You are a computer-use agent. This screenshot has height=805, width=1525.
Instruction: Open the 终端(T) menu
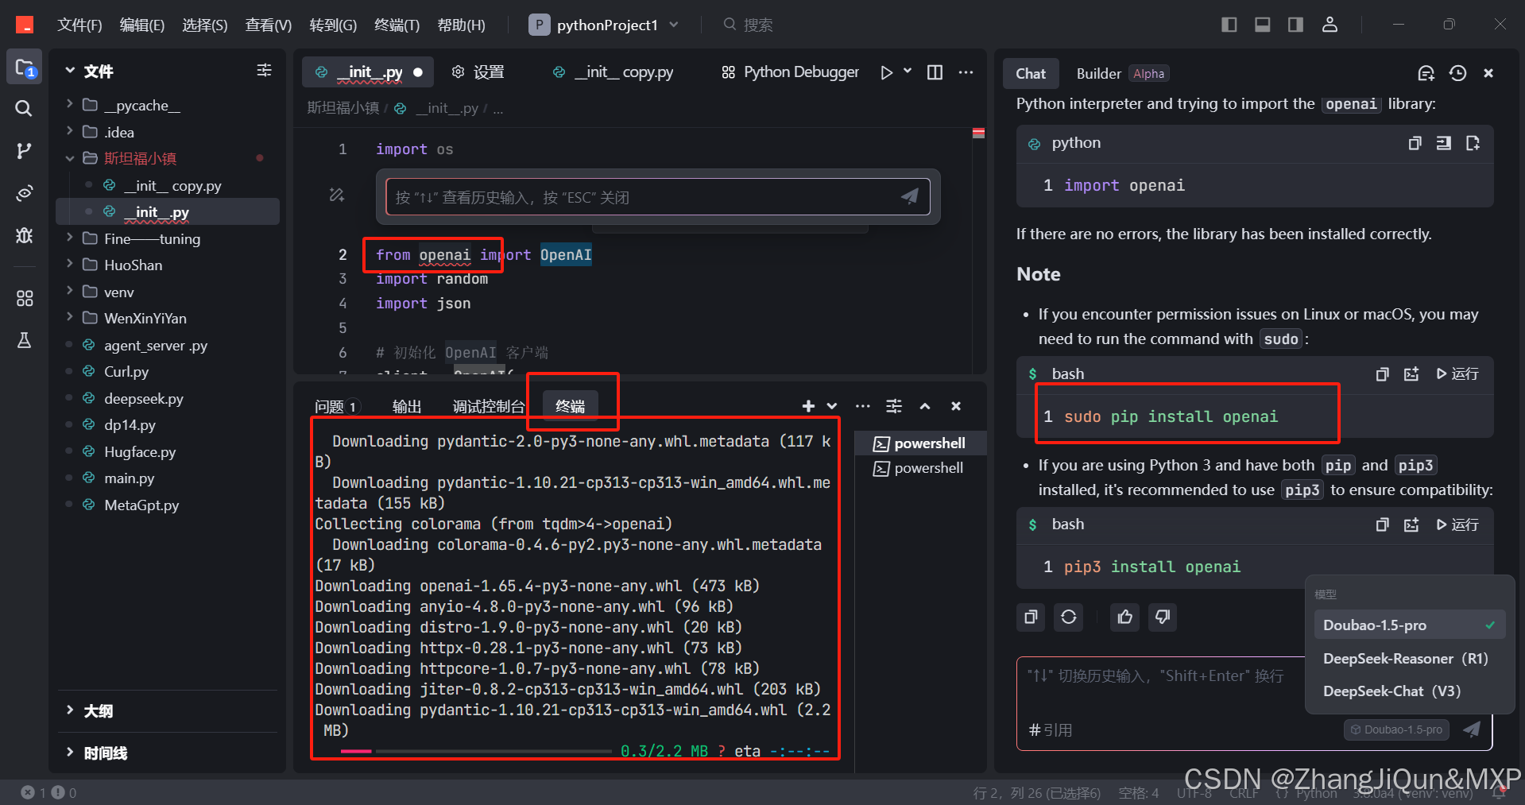point(397,25)
